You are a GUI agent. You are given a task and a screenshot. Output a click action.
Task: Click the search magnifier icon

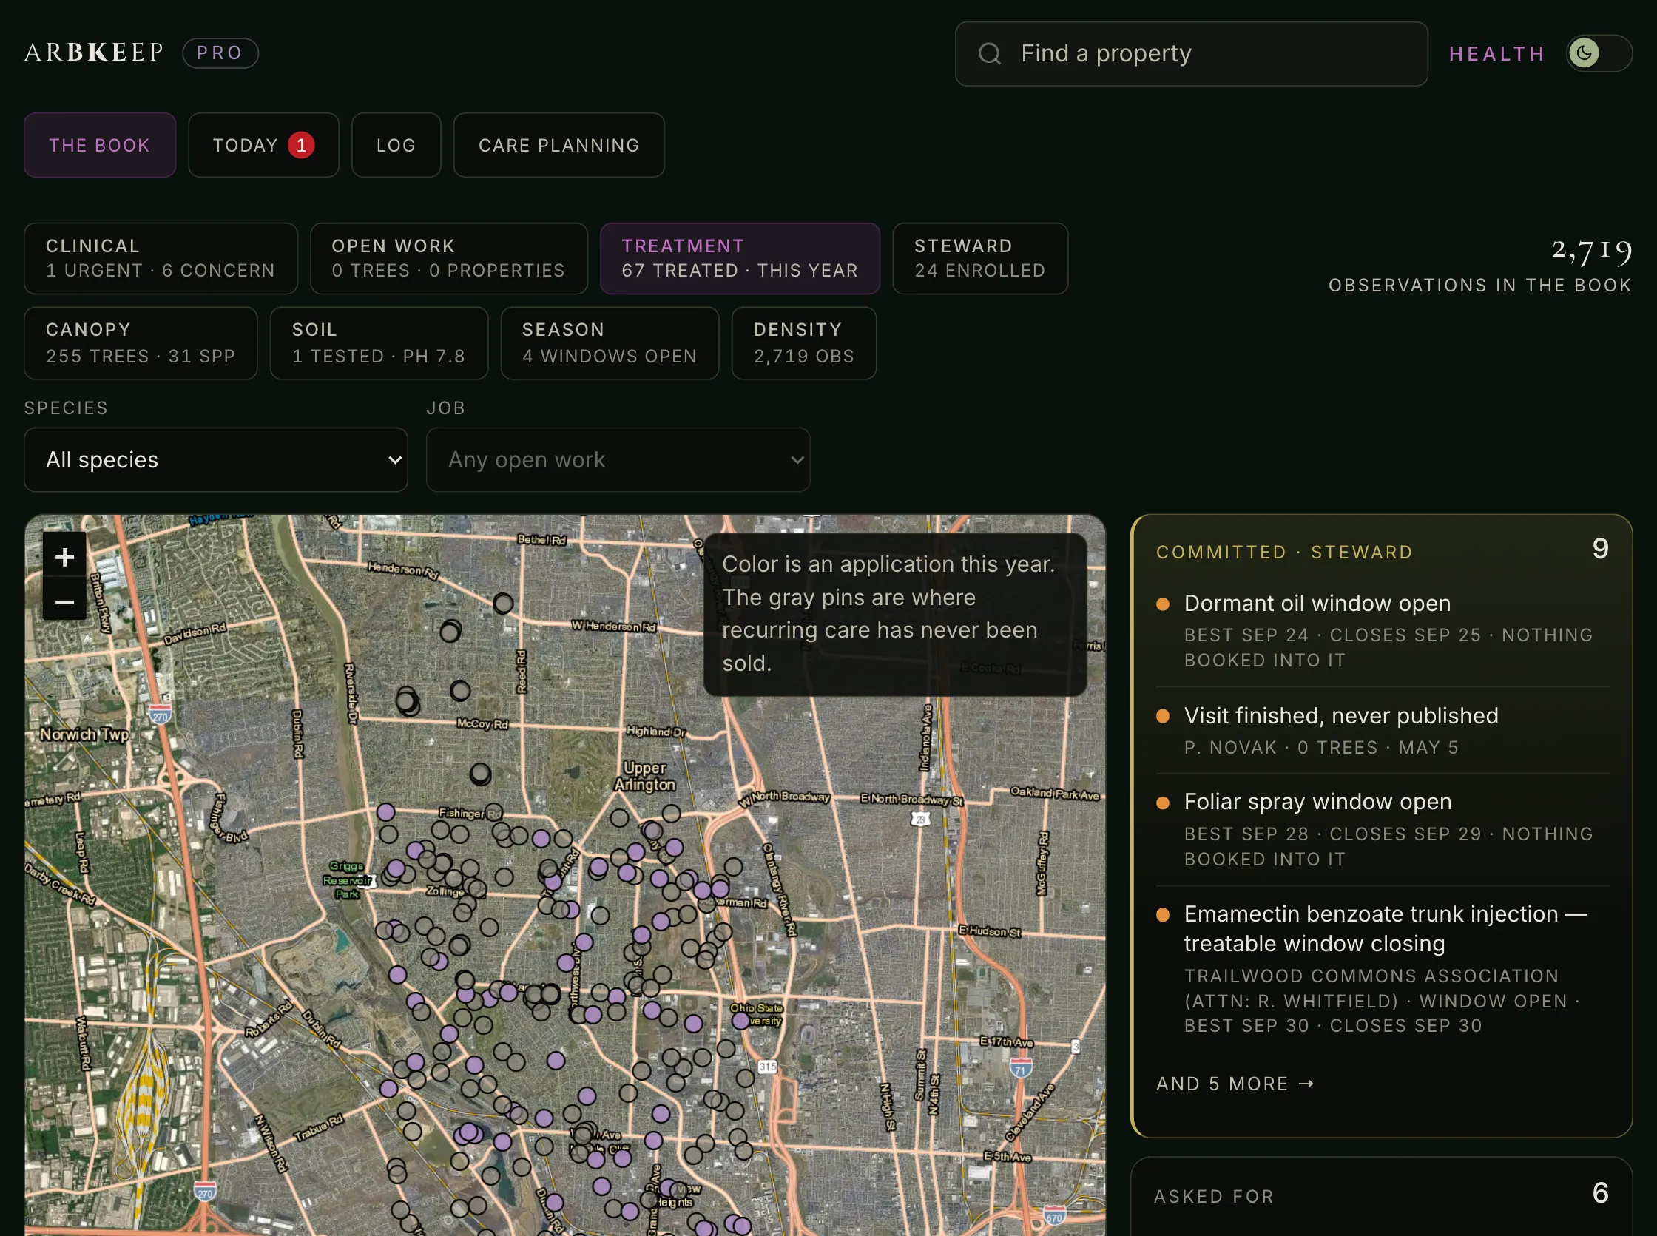point(989,54)
